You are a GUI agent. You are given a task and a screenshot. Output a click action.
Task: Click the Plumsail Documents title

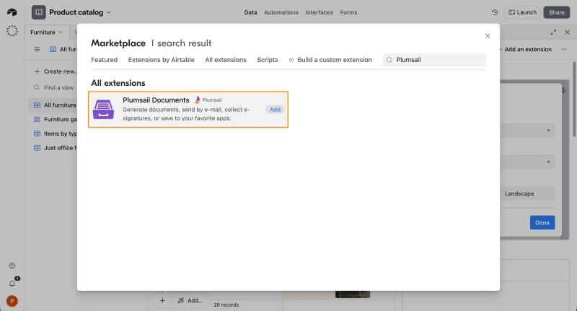(156, 100)
